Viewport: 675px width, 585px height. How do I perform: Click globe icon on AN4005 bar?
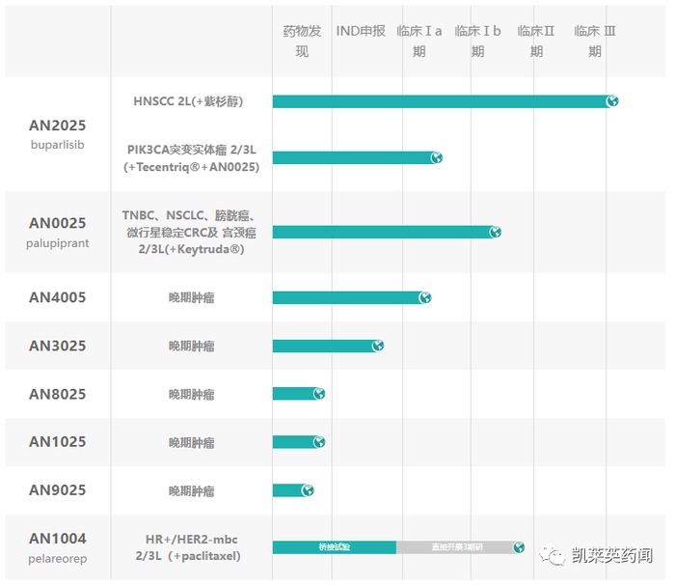pyautogui.click(x=425, y=298)
